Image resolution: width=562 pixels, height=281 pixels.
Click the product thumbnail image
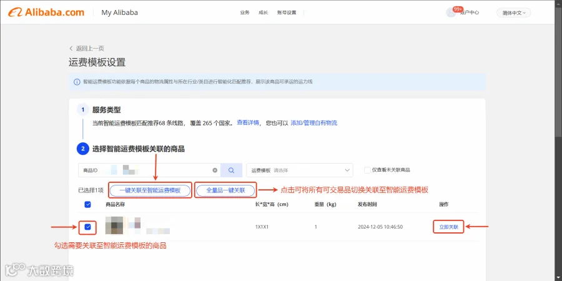pyautogui.click(x=114, y=225)
